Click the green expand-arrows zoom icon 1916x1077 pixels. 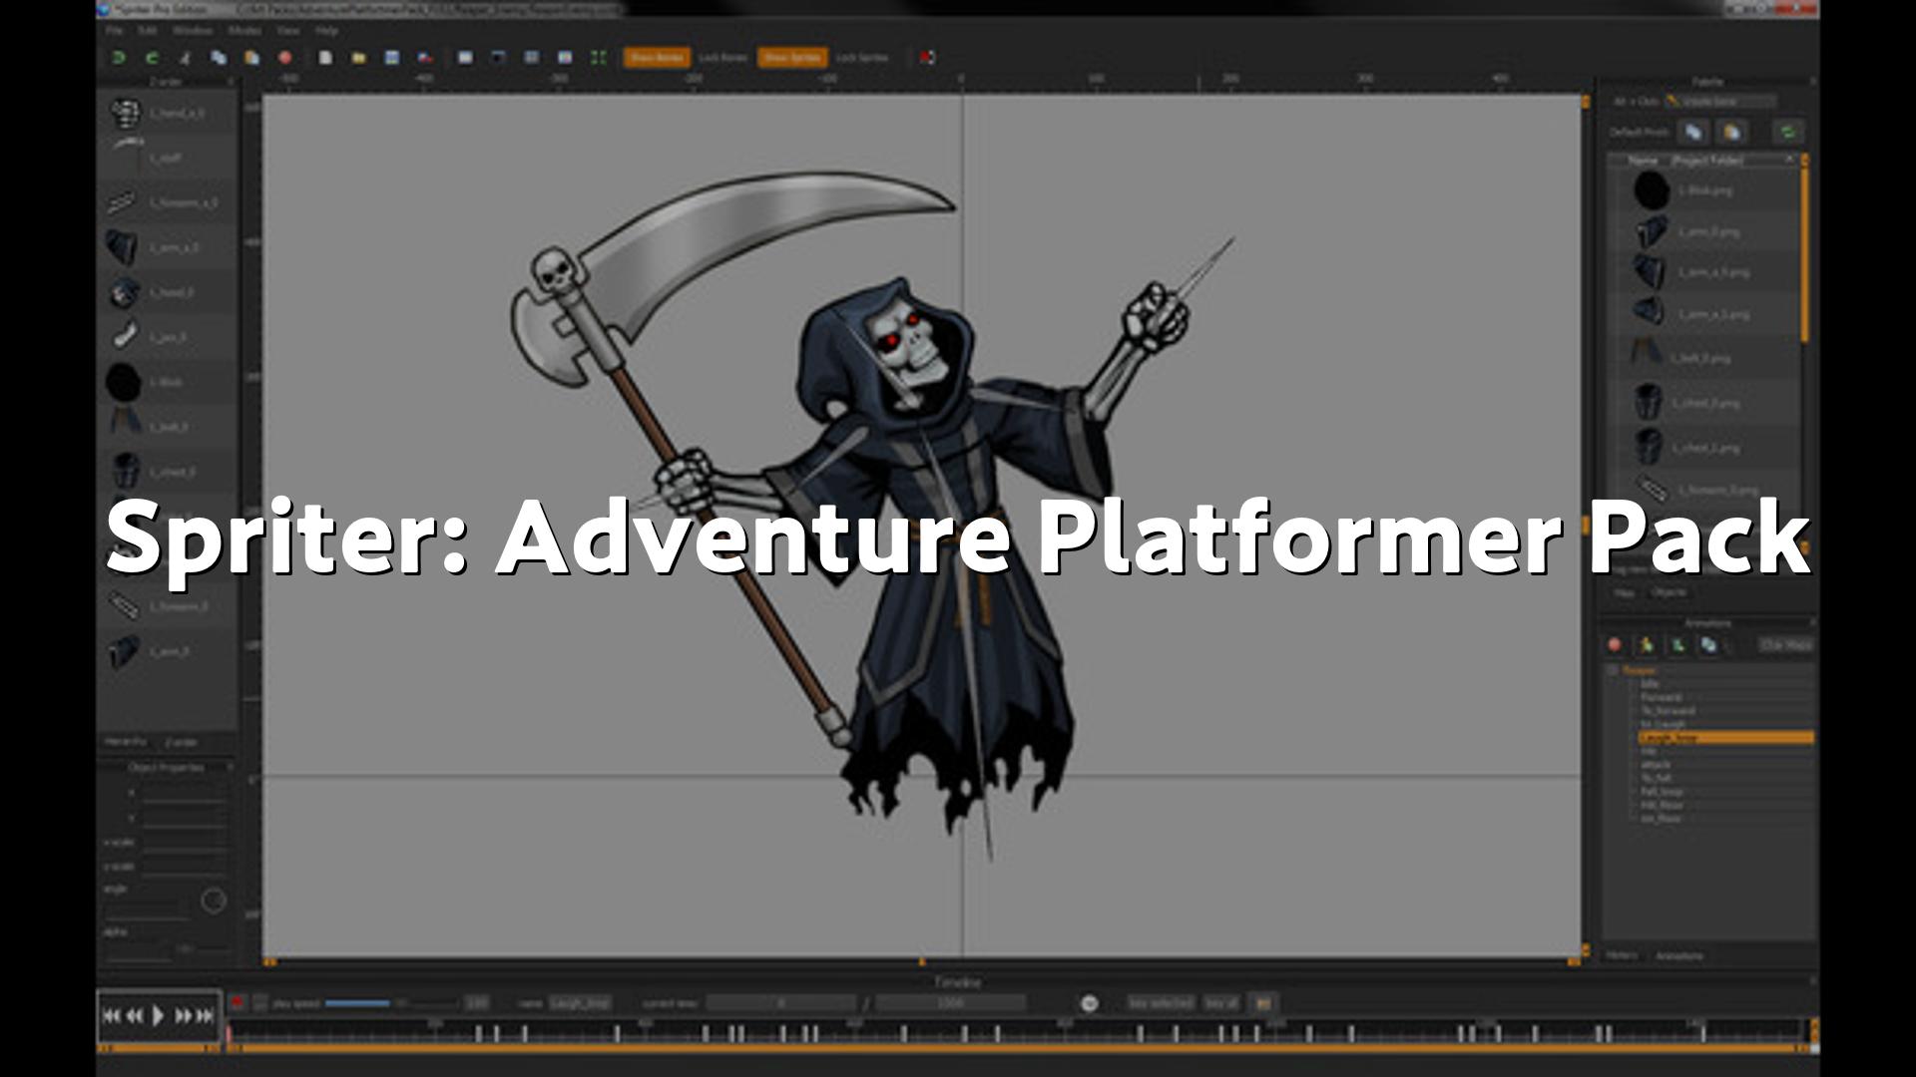pyautogui.click(x=598, y=58)
